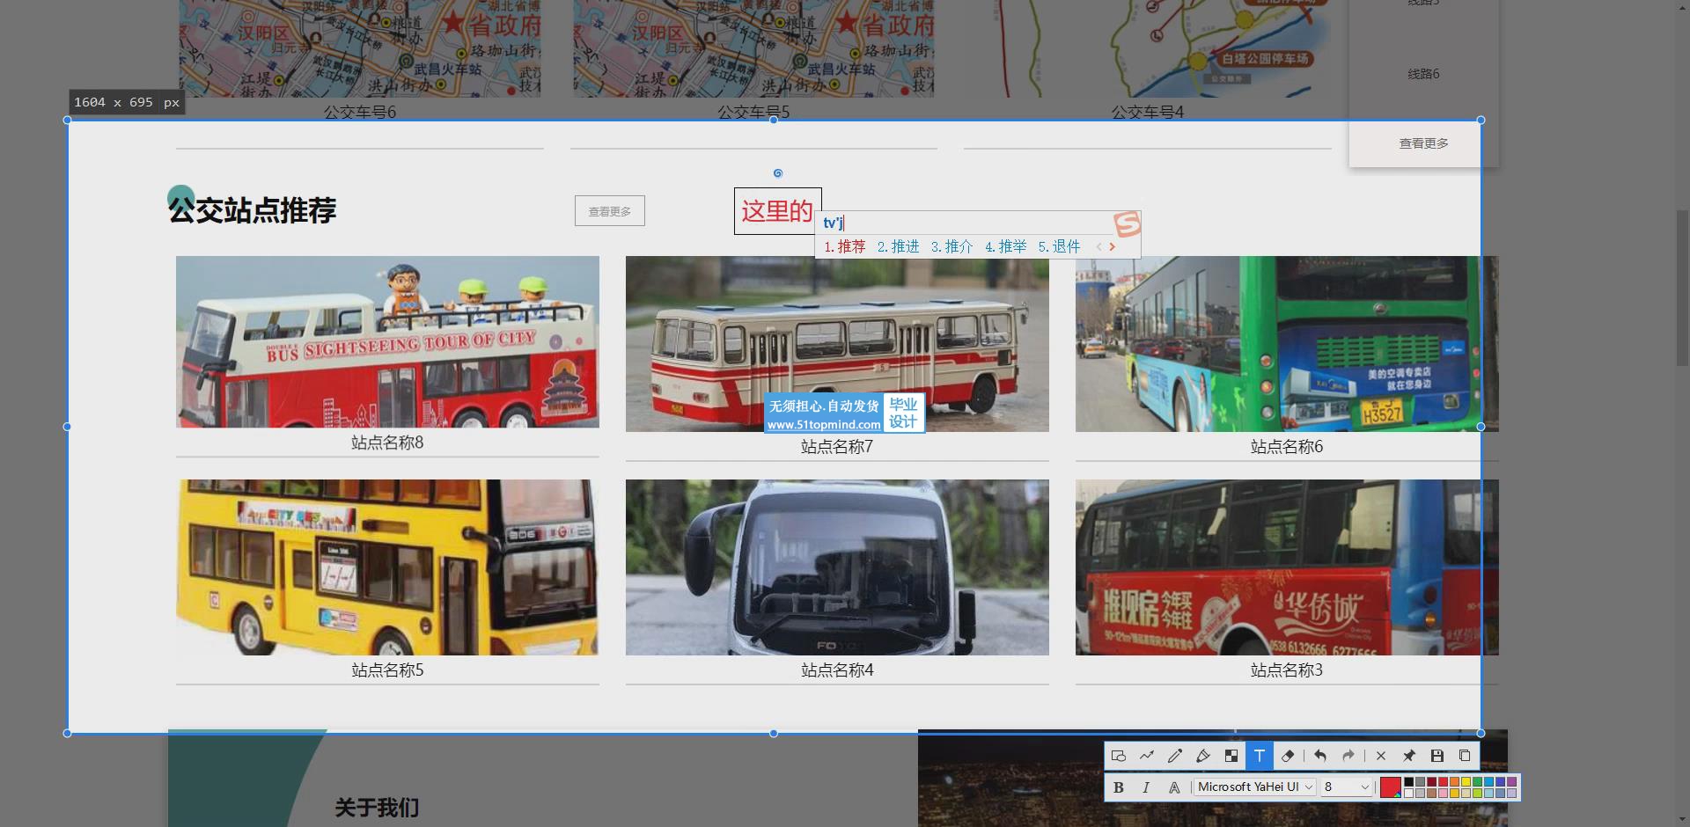
Task: Choose IME candidate 1 推荐
Action: click(x=845, y=246)
